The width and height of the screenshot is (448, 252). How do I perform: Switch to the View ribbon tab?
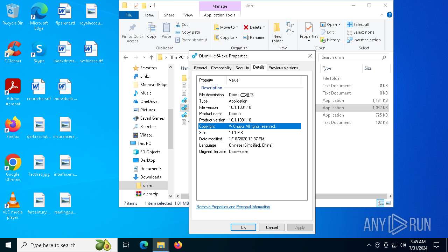(189, 15)
